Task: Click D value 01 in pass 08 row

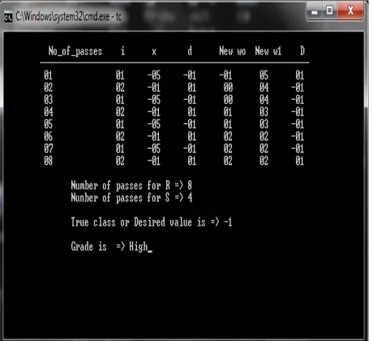Action: pyautogui.click(x=300, y=161)
